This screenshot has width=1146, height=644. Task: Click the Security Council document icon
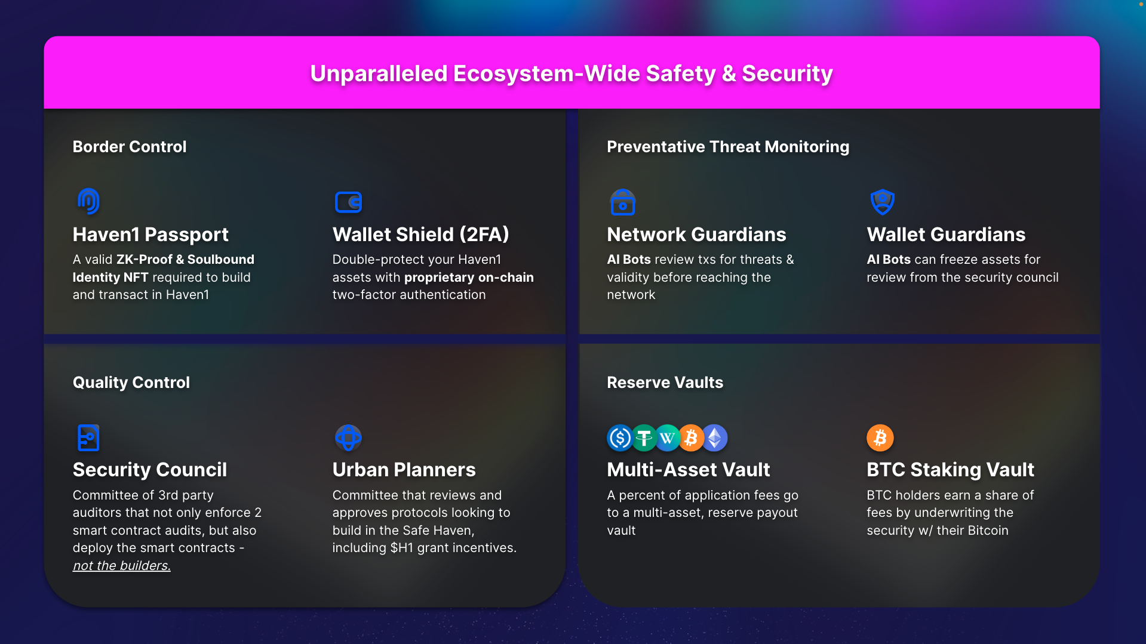(x=88, y=437)
